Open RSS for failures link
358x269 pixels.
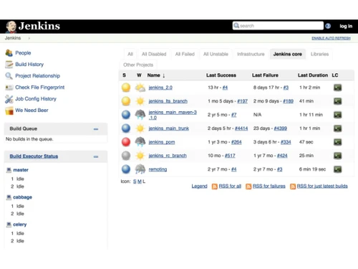tap(268, 187)
